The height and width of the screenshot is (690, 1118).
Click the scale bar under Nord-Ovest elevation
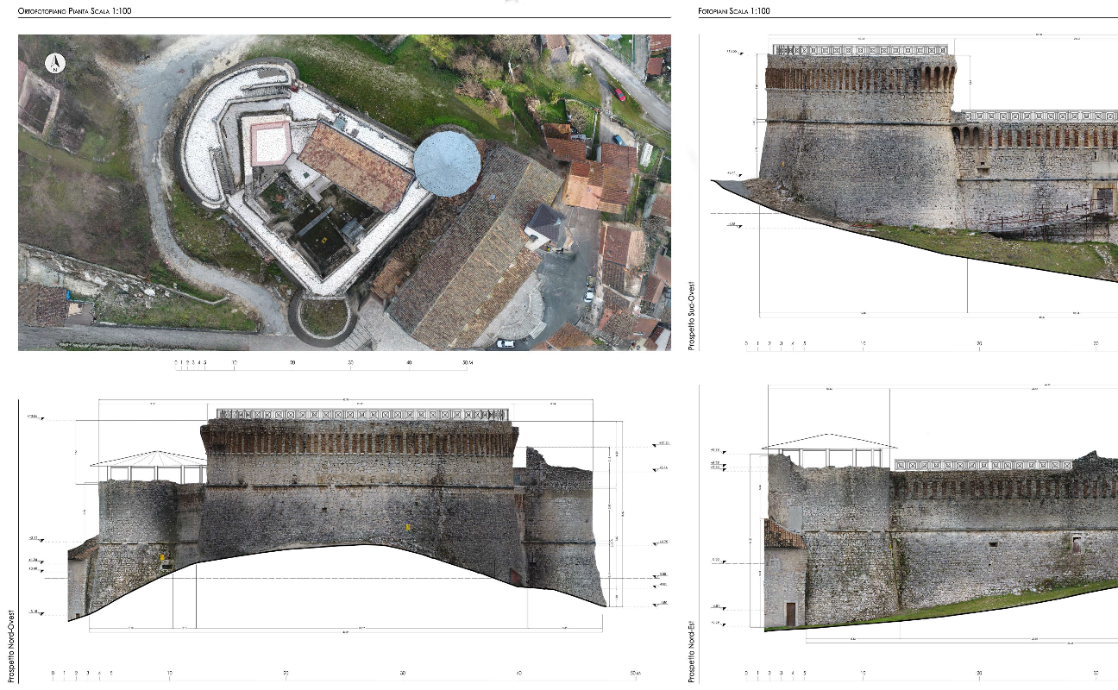coord(345,674)
